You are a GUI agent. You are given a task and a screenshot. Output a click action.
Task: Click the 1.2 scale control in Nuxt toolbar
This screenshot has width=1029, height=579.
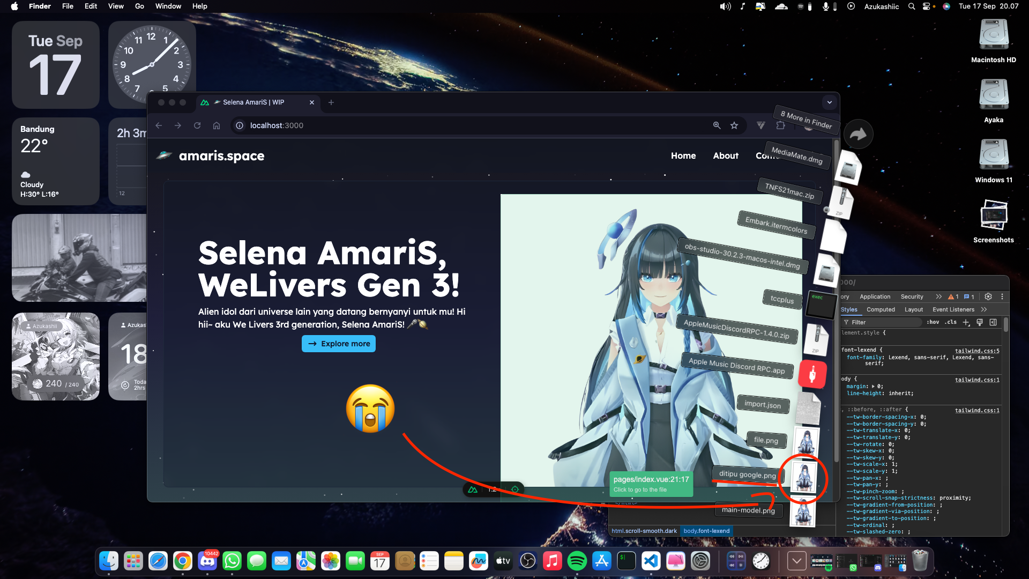click(x=492, y=489)
